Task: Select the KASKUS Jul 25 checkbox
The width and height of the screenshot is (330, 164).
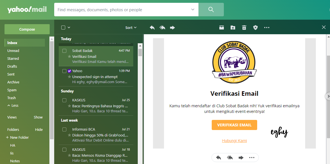Action: point(64,100)
